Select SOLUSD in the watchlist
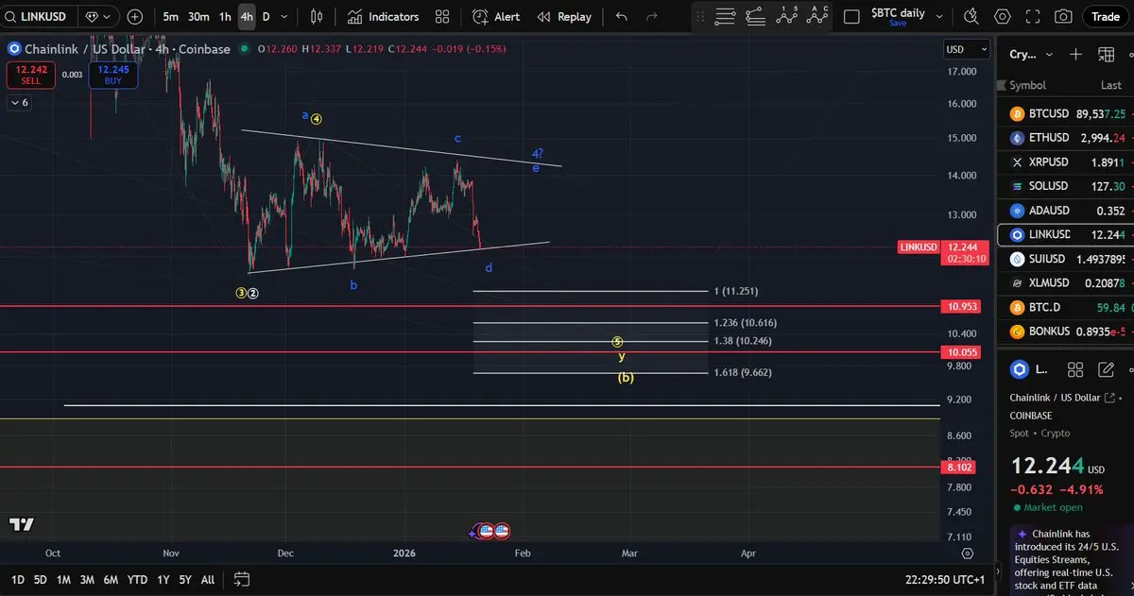The height and width of the screenshot is (596, 1134). point(1066,186)
